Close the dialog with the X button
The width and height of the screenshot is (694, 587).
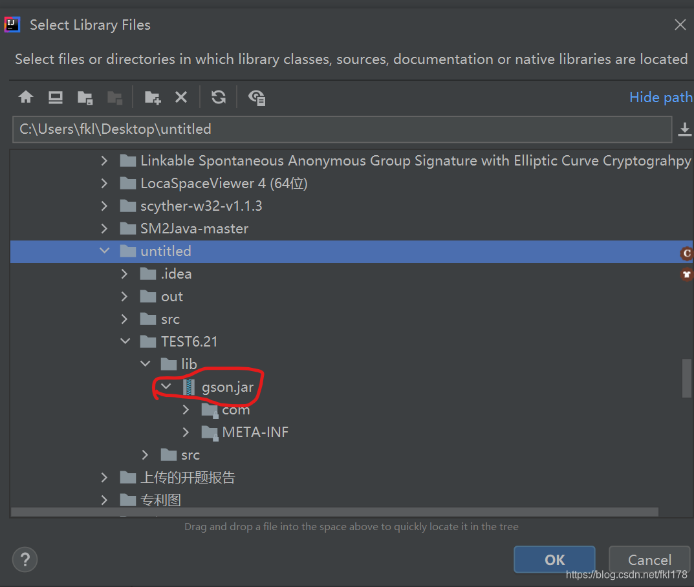[680, 25]
